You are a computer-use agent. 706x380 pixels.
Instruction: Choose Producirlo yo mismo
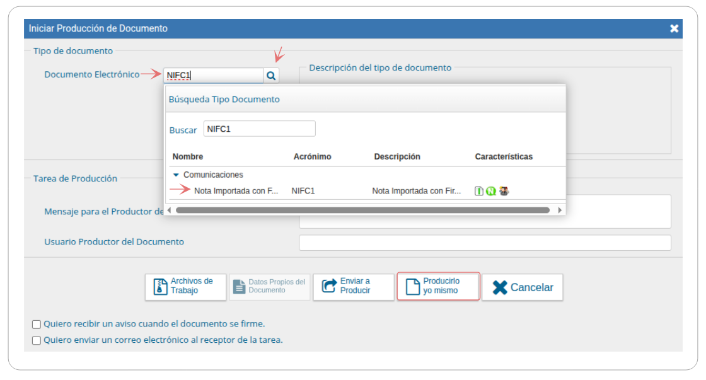tap(438, 286)
